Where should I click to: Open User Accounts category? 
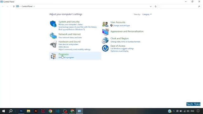tap(118, 22)
